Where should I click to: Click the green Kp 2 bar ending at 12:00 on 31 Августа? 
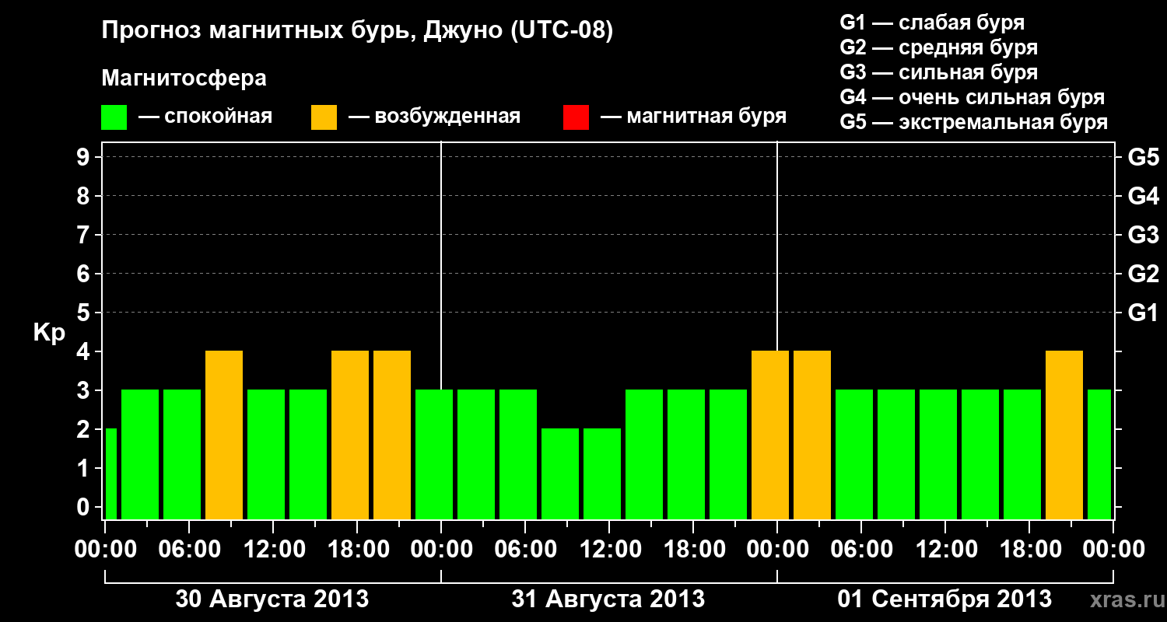pyautogui.click(x=602, y=474)
